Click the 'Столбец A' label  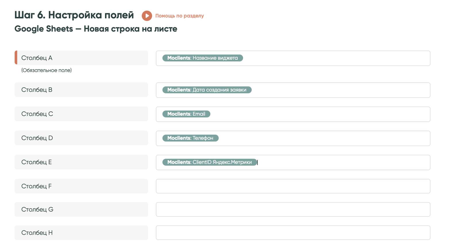pos(37,58)
